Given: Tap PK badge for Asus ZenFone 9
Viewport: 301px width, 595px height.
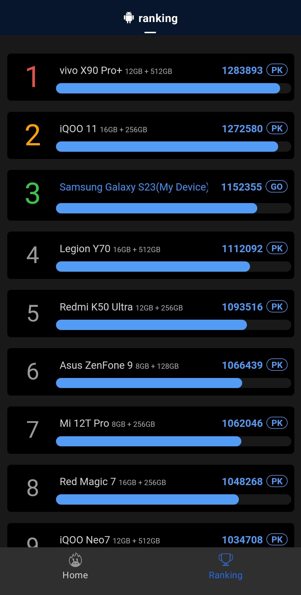Looking at the screenshot, I should [277, 365].
